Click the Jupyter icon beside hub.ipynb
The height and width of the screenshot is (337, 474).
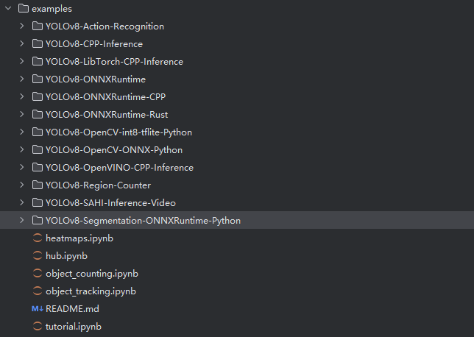(38, 256)
